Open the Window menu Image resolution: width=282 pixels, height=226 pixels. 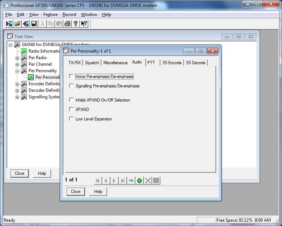(89, 15)
